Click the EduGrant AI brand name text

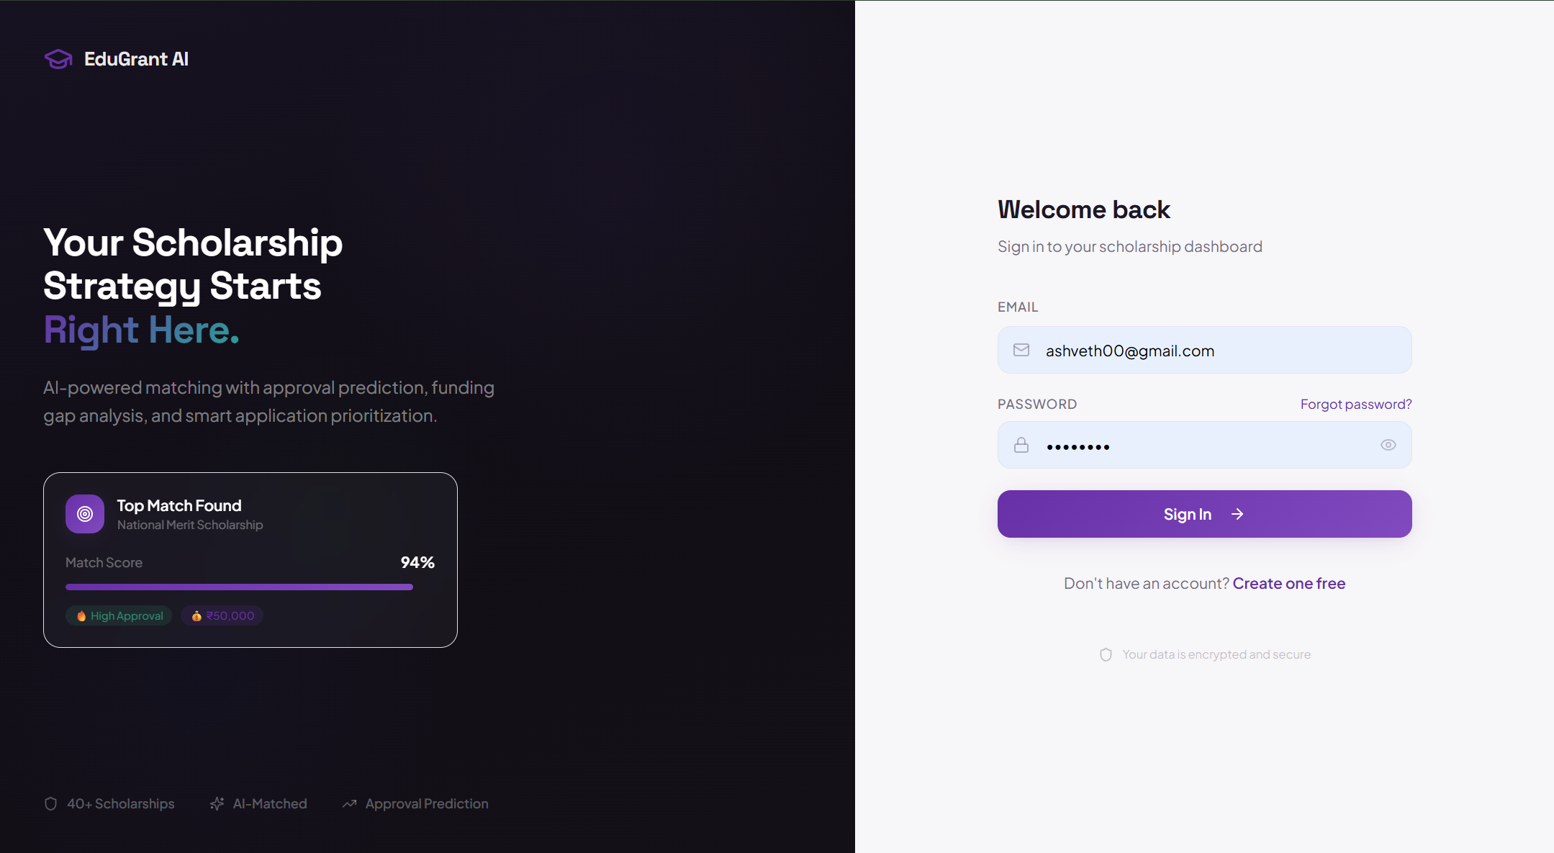pos(136,59)
